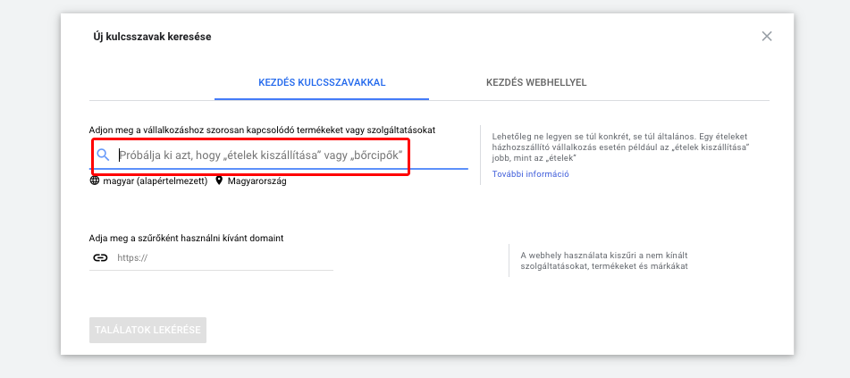Click the hint text starting 'A webhely használata kiszűri'
This screenshot has width=850, height=378.
604,261
